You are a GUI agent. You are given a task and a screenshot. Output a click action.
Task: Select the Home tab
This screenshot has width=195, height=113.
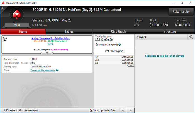click(23, 31)
